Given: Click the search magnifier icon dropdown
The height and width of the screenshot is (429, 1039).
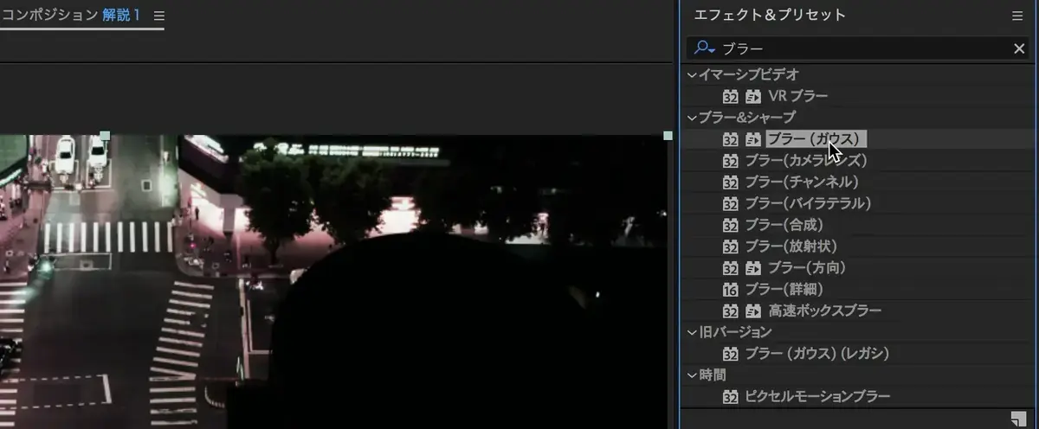Looking at the screenshot, I should point(705,48).
